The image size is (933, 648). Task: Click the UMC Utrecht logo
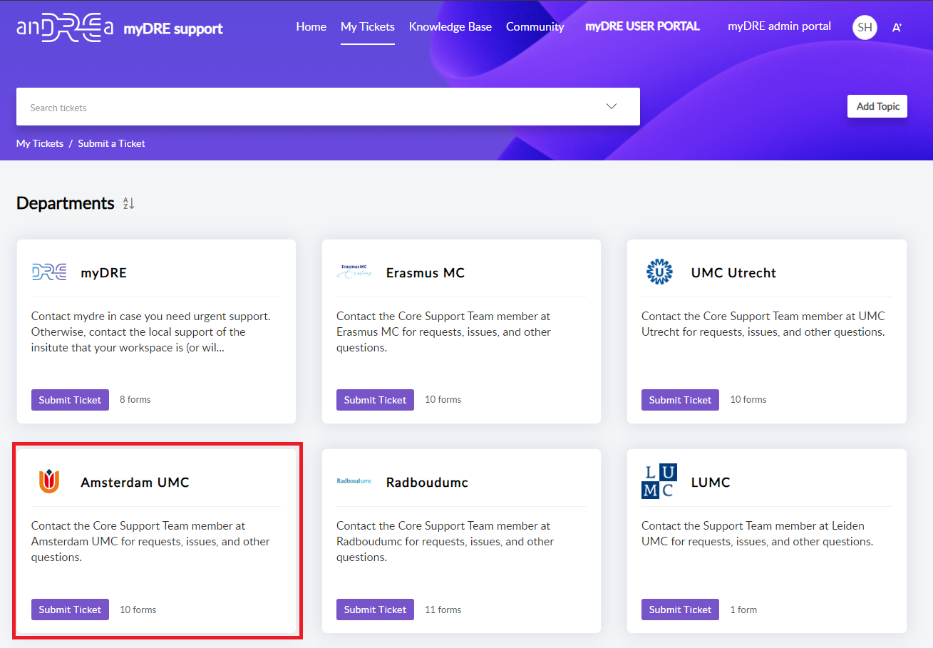pyautogui.click(x=659, y=272)
